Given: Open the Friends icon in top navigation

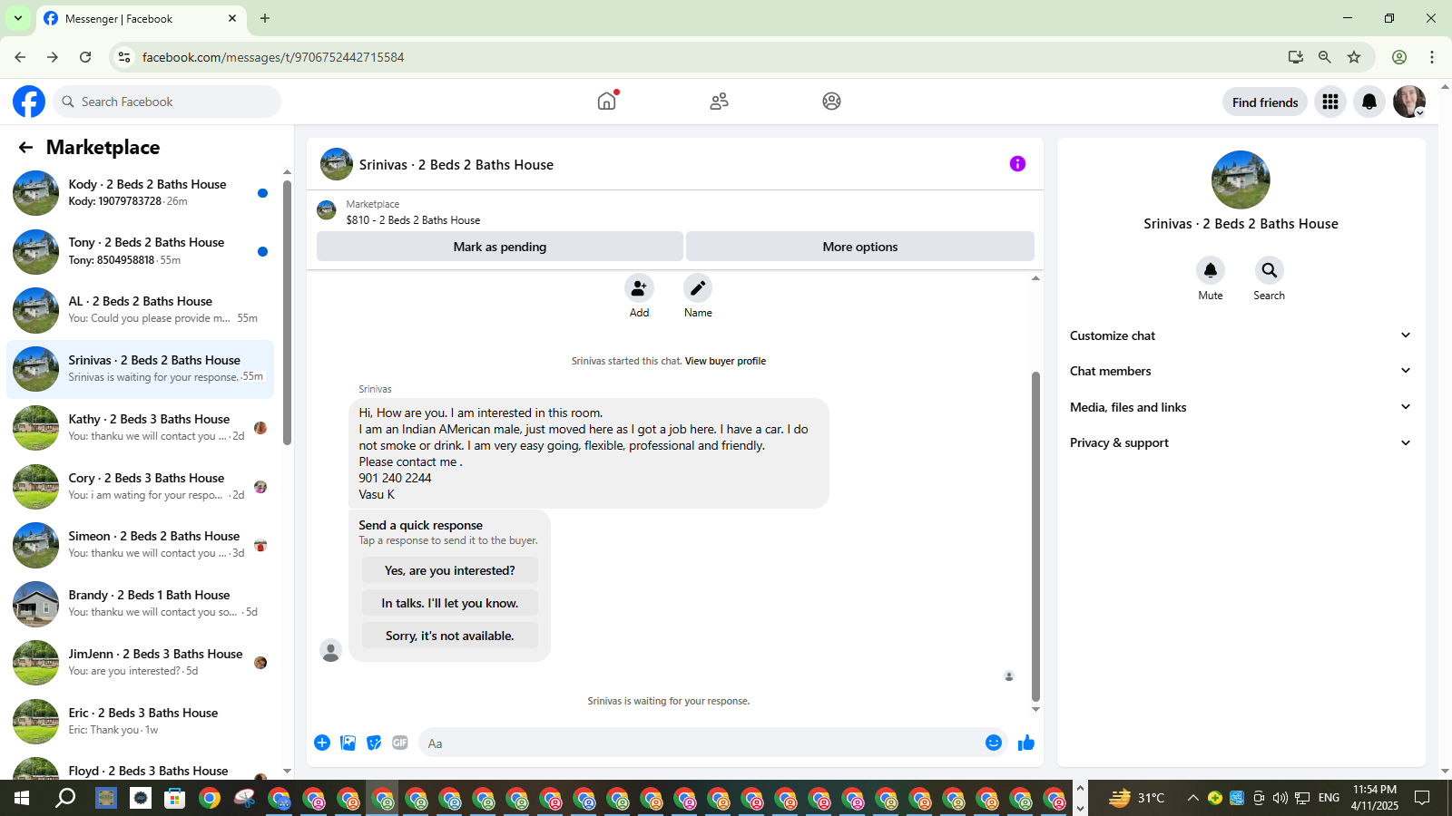Looking at the screenshot, I should point(720,102).
